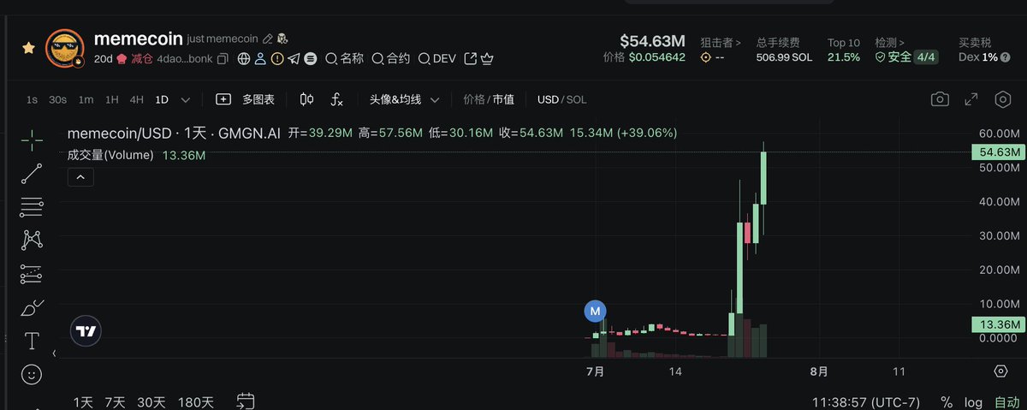Search by 合约 (contract)
Image resolution: width=1027 pixels, height=410 pixels.
click(x=390, y=59)
